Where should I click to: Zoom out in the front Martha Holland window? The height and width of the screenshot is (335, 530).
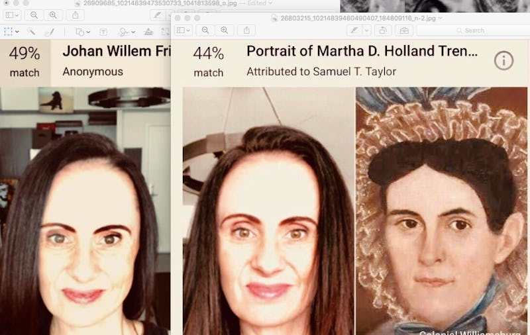(205, 30)
